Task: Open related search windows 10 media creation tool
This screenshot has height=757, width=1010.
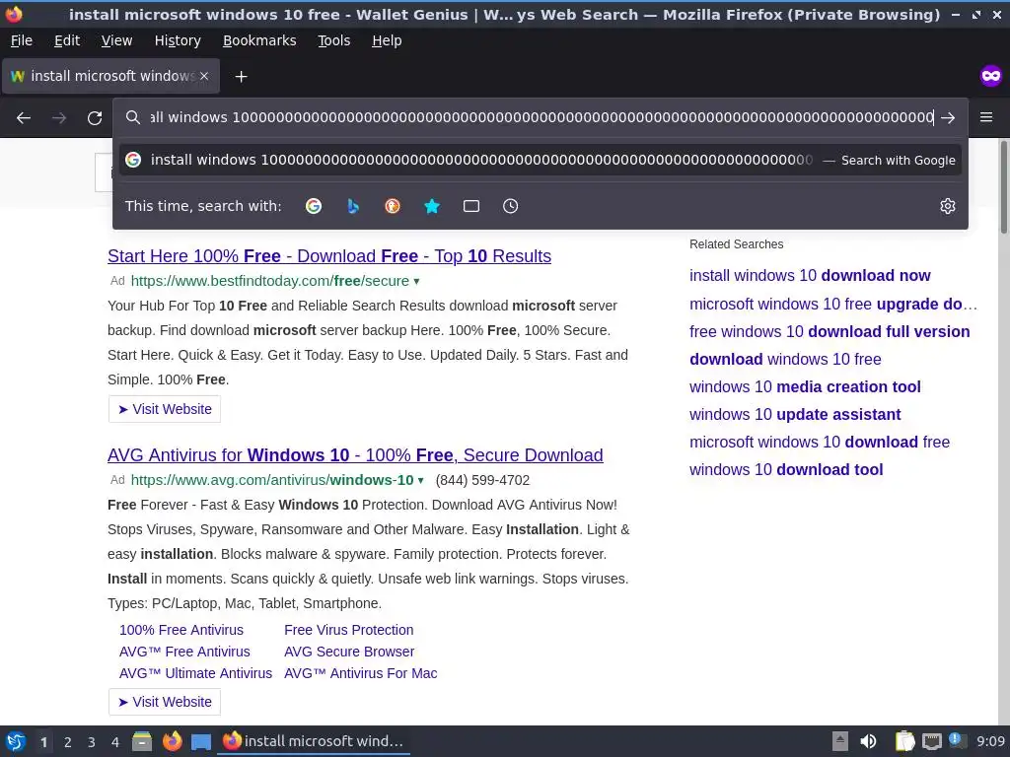Action: coord(805,386)
